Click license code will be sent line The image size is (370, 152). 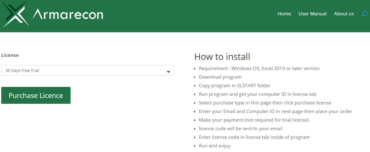[x=241, y=128]
